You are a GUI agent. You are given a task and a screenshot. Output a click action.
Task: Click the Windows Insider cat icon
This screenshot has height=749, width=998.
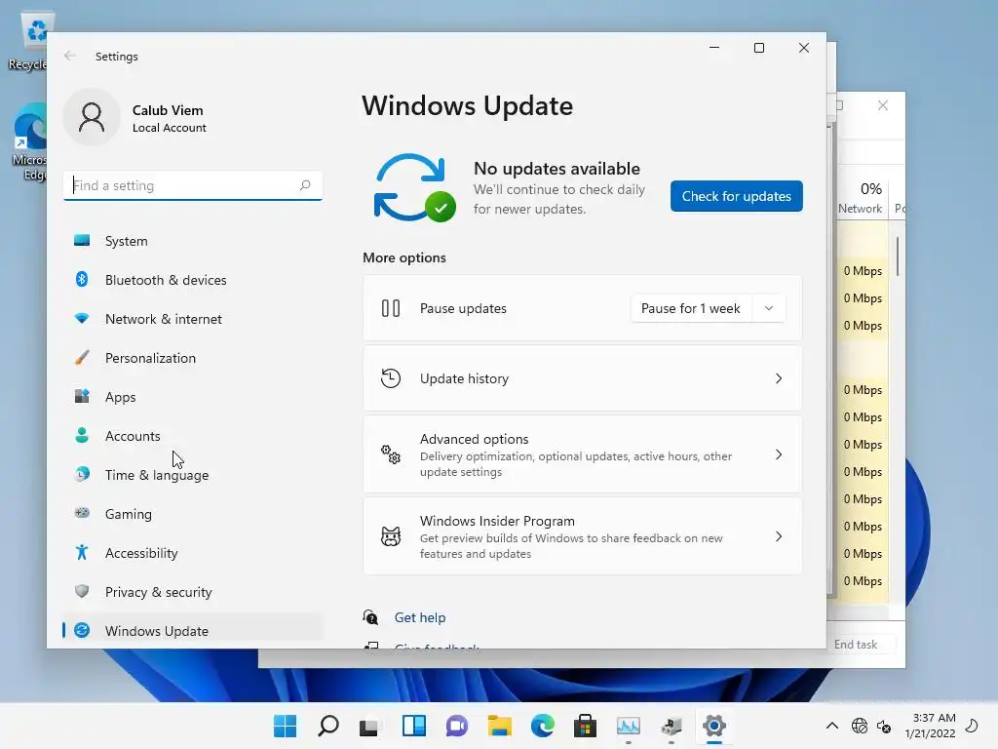pos(391,536)
